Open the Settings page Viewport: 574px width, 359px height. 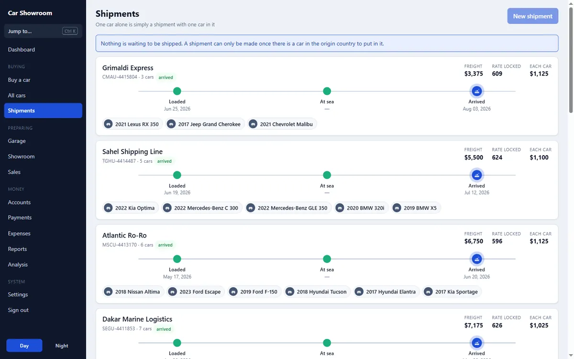pyautogui.click(x=43, y=294)
